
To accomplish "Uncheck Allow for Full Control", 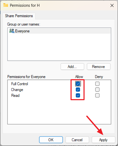I will 78,84.
